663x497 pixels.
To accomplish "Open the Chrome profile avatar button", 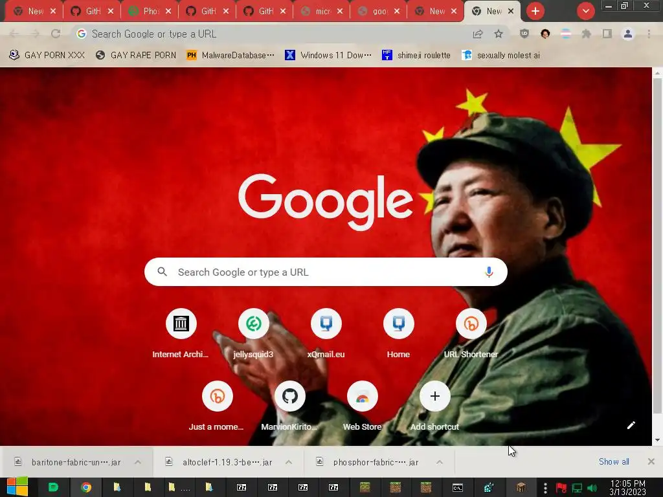I will [628, 34].
